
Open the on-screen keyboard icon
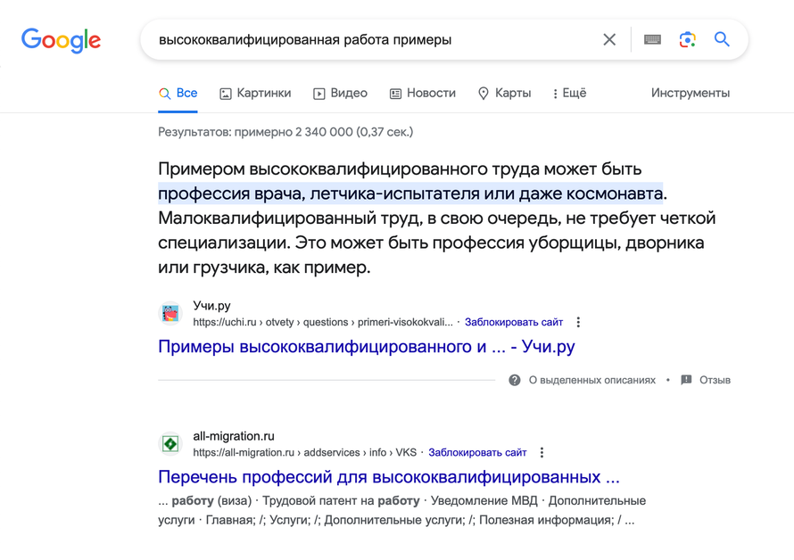point(652,39)
